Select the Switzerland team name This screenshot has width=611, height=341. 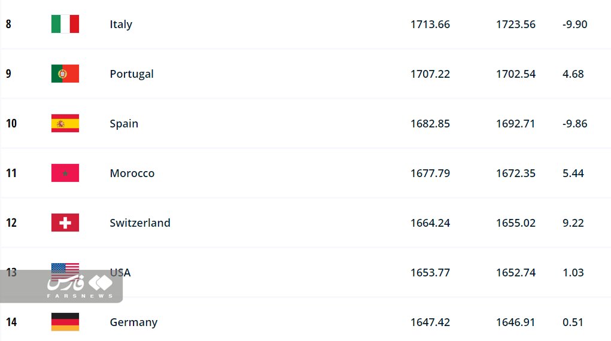(x=140, y=223)
